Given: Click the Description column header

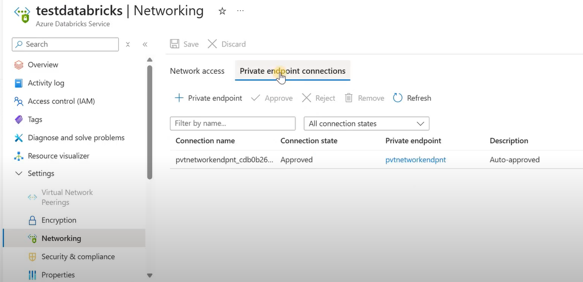Looking at the screenshot, I should pos(509,141).
